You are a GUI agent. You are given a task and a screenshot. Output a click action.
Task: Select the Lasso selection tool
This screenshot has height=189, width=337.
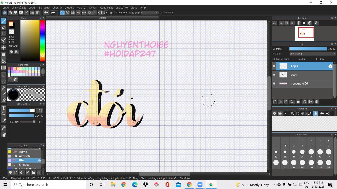pos(3,81)
